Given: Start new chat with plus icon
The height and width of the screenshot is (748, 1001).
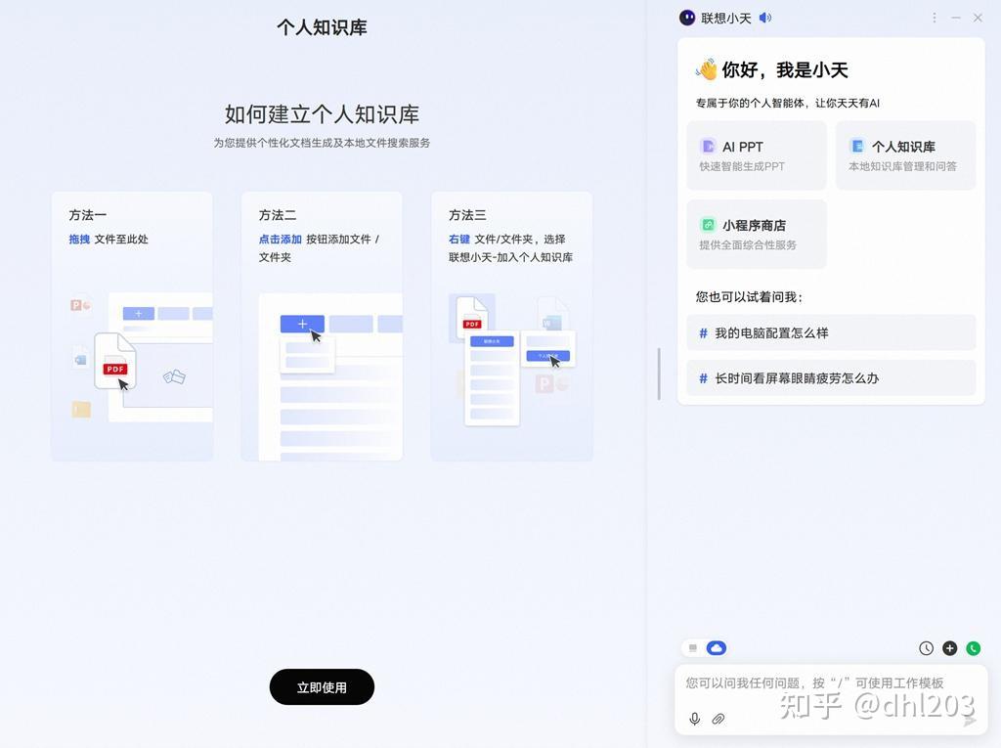Looking at the screenshot, I should point(950,648).
